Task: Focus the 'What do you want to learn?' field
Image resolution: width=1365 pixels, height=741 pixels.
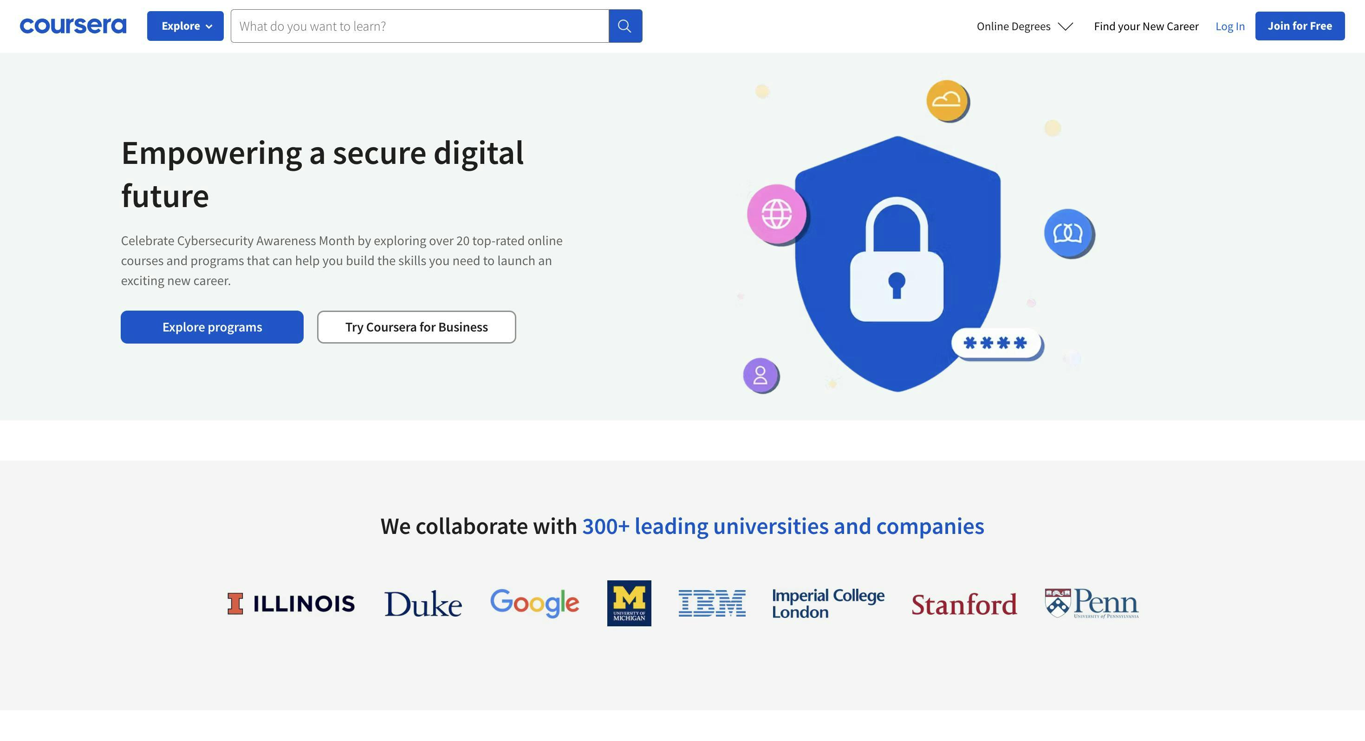Action: point(420,26)
